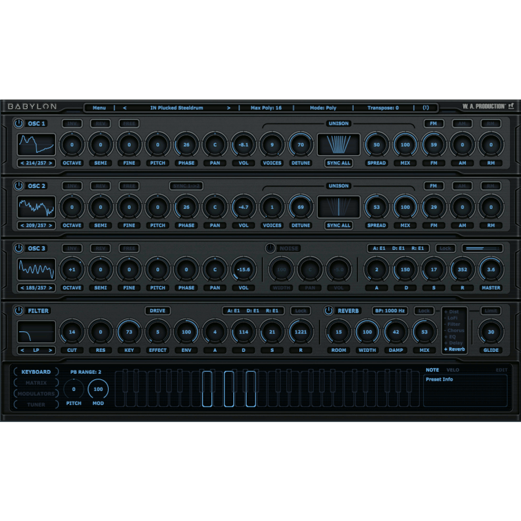Select the VELO tab
Image resolution: width=521 pixels, height=521 pixels.
tap(453, 370)
